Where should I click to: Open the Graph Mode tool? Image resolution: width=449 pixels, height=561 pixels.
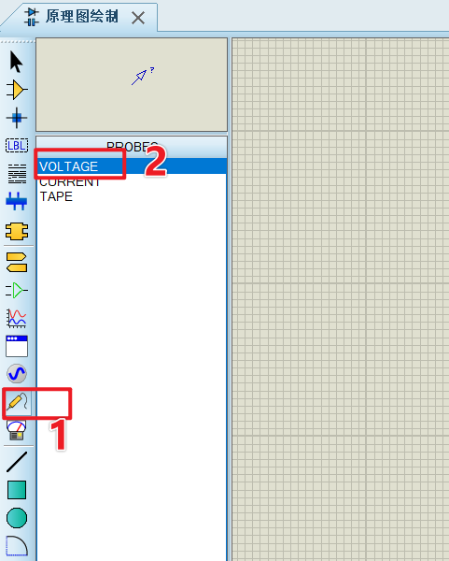[x=17, y=318]
